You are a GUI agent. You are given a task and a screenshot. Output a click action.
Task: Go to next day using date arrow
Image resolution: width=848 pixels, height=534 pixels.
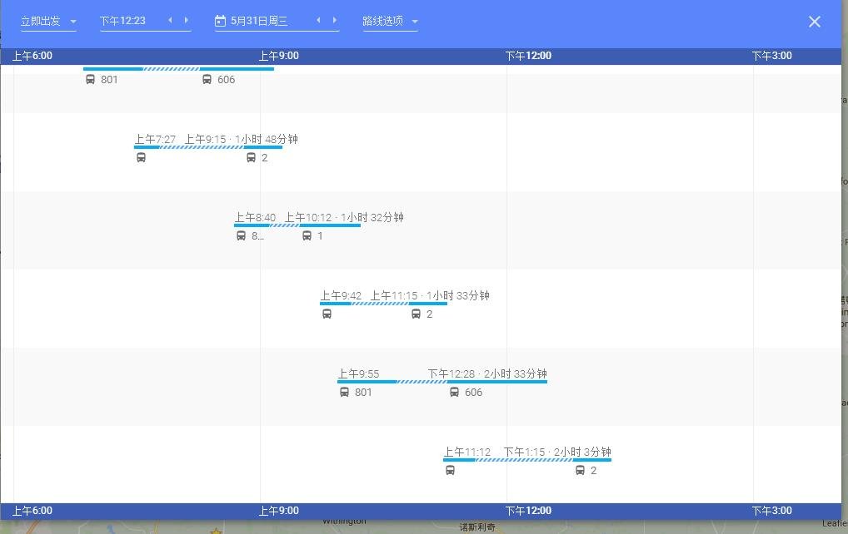point(335,21)
